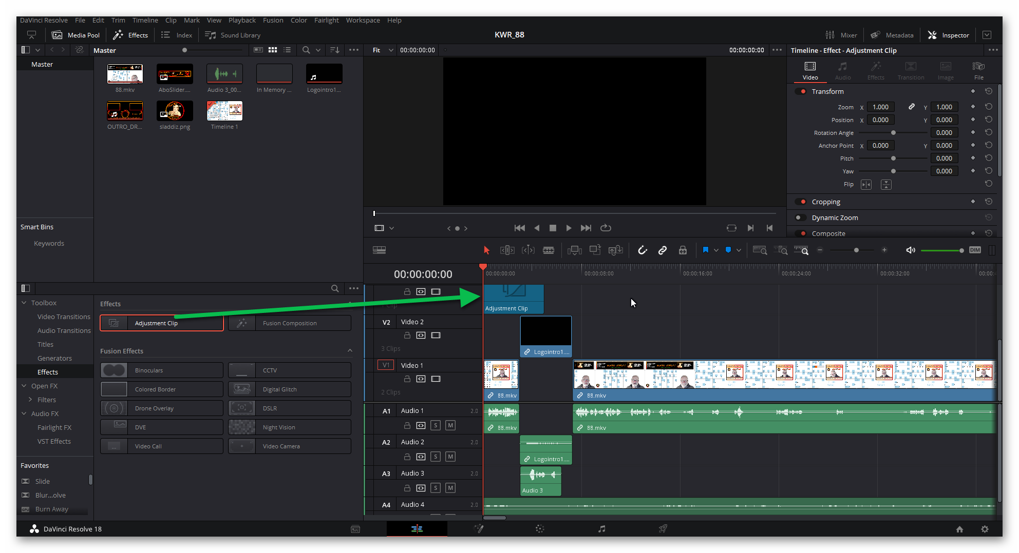Click the loop playback icon
1019x553 pixels.
coord(606,228)
